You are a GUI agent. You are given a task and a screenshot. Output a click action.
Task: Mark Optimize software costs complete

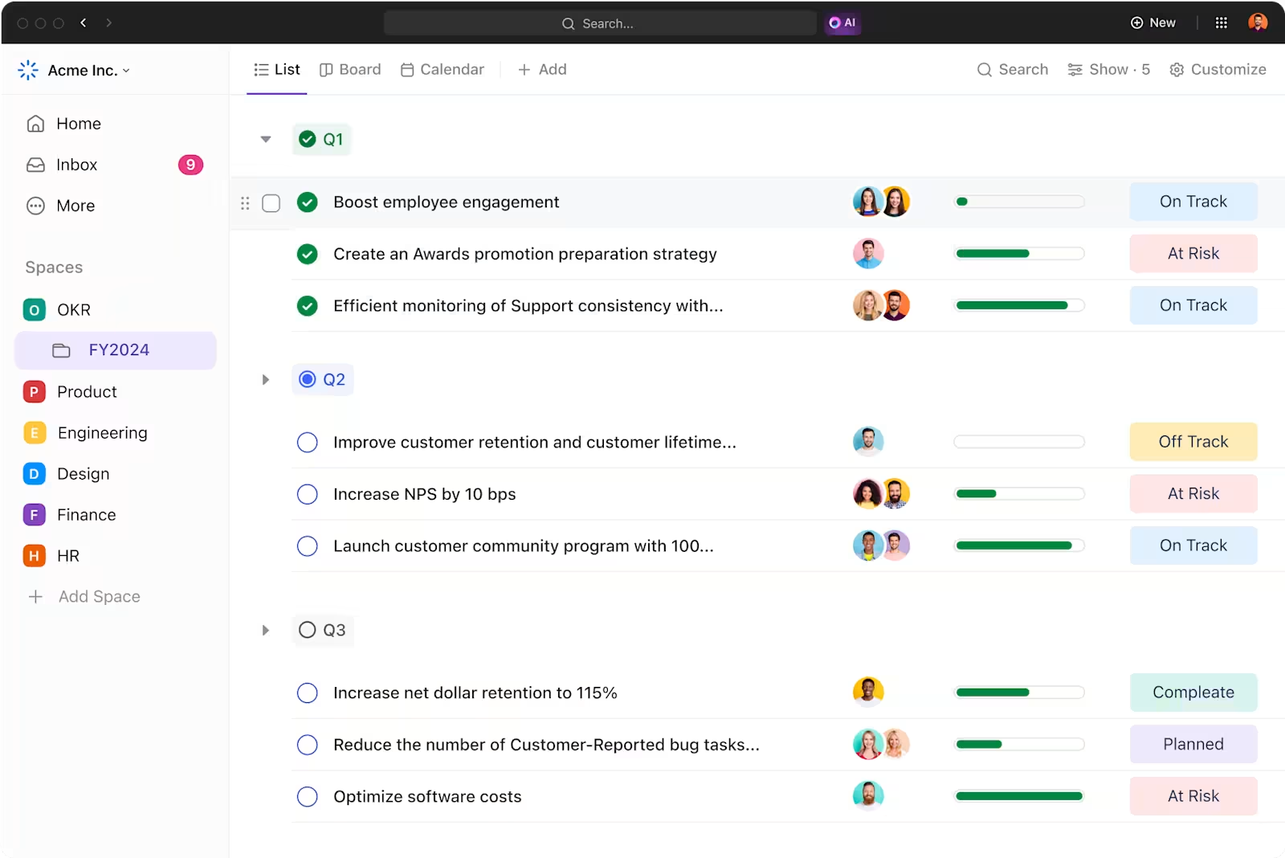(x=307, y=797)
